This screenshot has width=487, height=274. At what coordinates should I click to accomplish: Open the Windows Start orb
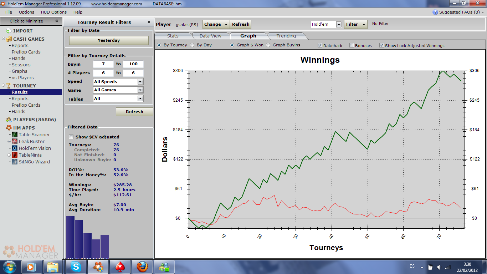tap(9, 267)
